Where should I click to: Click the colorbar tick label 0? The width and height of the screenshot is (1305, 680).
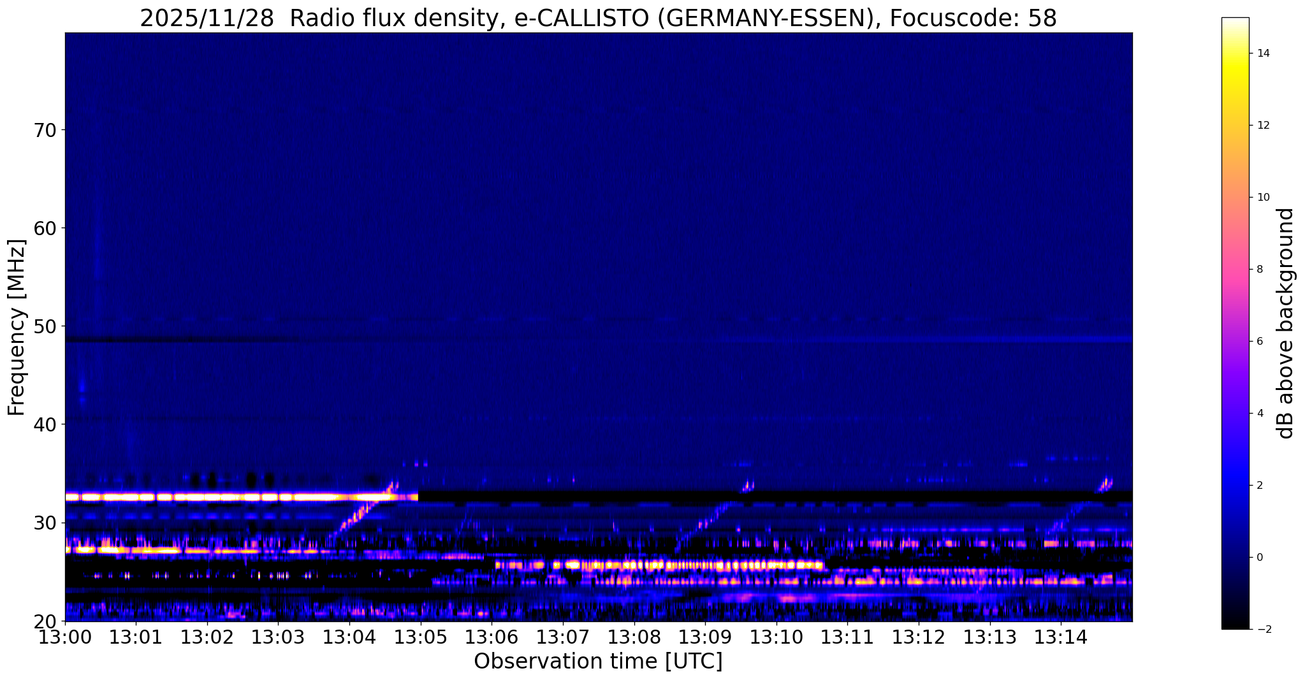(1260, 558)
